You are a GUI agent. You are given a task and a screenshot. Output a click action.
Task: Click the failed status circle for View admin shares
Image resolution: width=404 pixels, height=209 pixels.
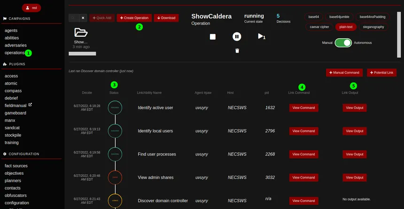coord(115,178)
